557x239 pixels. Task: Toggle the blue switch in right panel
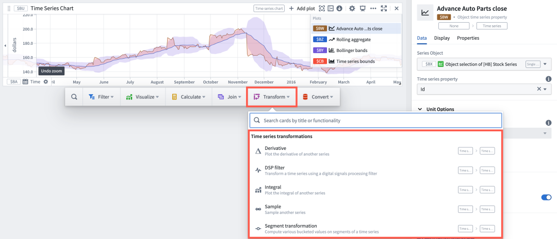pos(546,197)
